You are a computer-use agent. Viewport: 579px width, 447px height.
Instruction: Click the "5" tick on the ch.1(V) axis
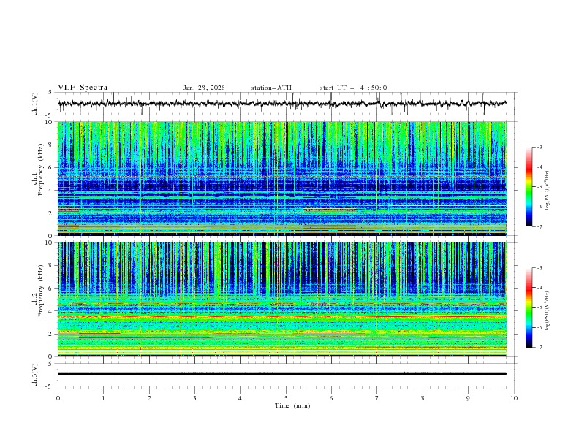[50, 92]
